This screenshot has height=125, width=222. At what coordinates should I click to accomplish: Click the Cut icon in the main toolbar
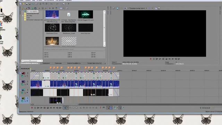(x=40, y=4)
